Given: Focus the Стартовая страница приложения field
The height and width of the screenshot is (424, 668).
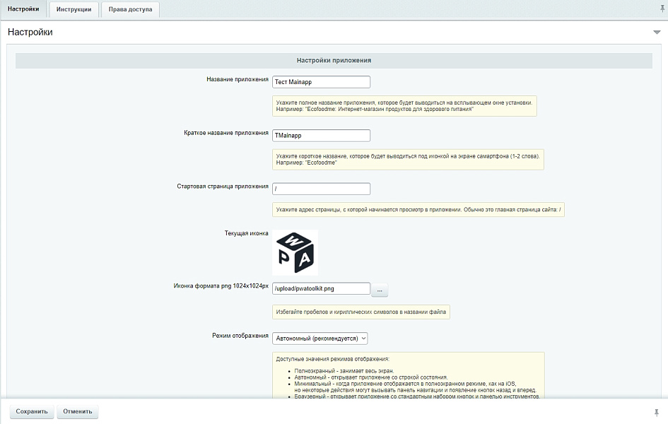Looking at the screenshot, I should 321,189.
